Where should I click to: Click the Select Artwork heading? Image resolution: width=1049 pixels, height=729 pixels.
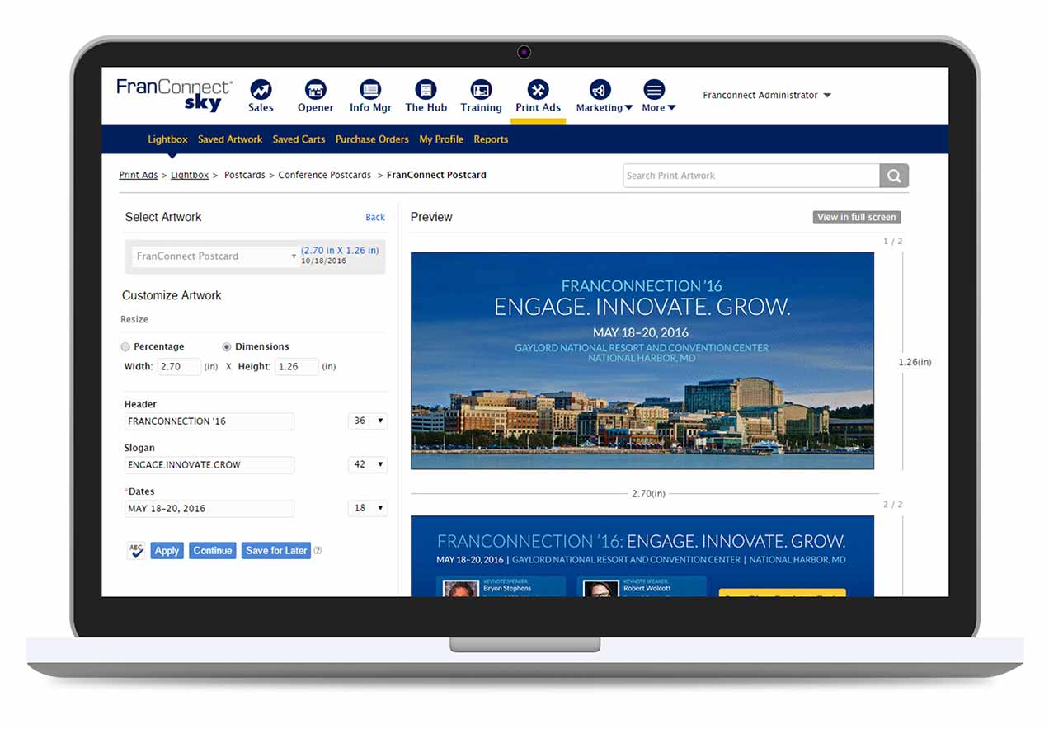point(163,217)
